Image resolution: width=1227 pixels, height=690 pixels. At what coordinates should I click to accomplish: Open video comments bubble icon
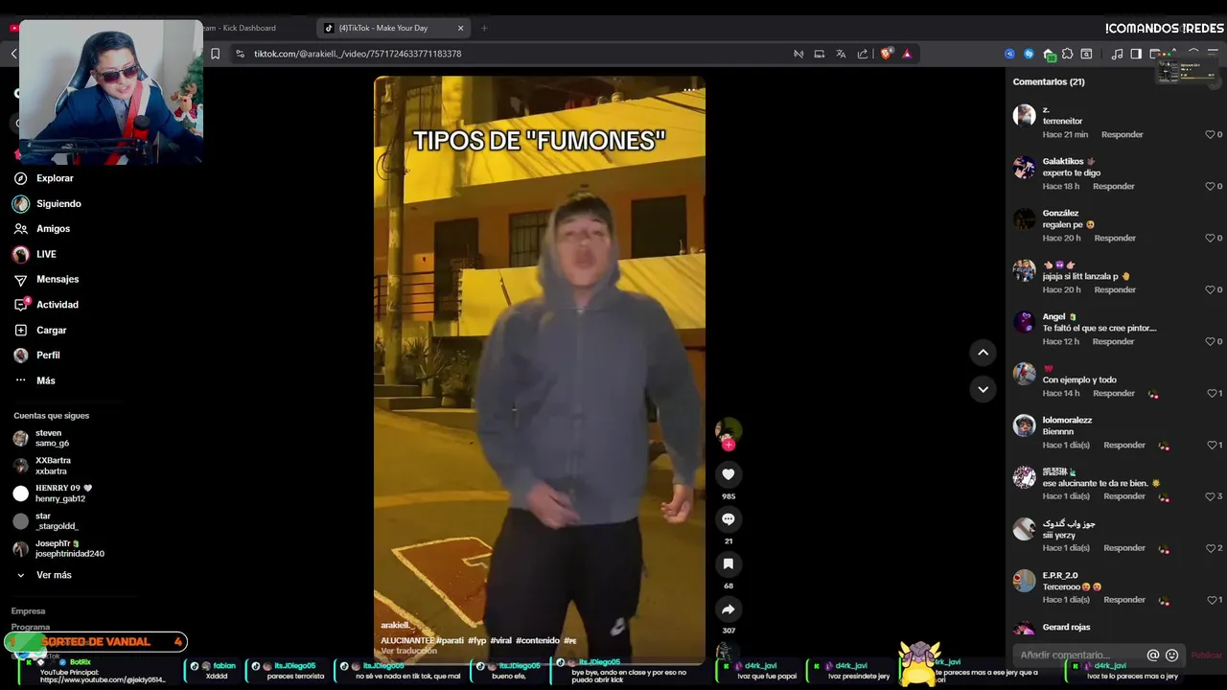[x=729, y=519]
